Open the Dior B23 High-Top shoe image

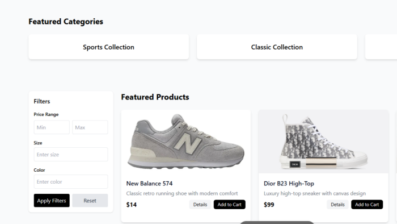pos(323,142)
